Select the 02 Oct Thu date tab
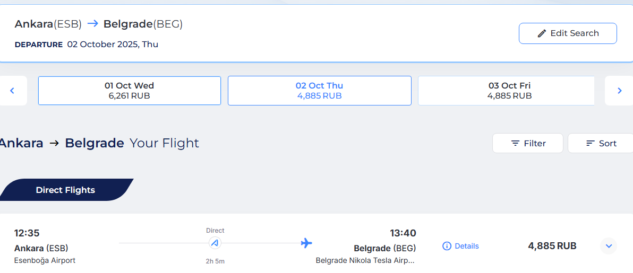Image resolution: width=633 pixels, height=273 pixels. click(319, 91)
